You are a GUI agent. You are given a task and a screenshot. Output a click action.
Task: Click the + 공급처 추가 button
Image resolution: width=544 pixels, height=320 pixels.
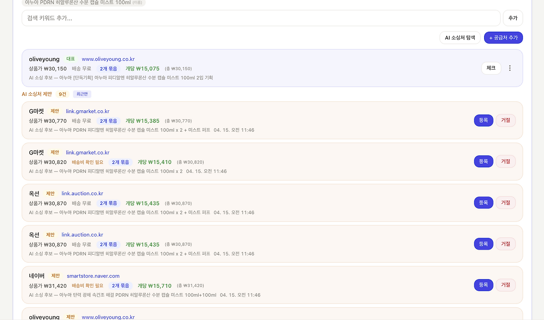tap(503, 38)
